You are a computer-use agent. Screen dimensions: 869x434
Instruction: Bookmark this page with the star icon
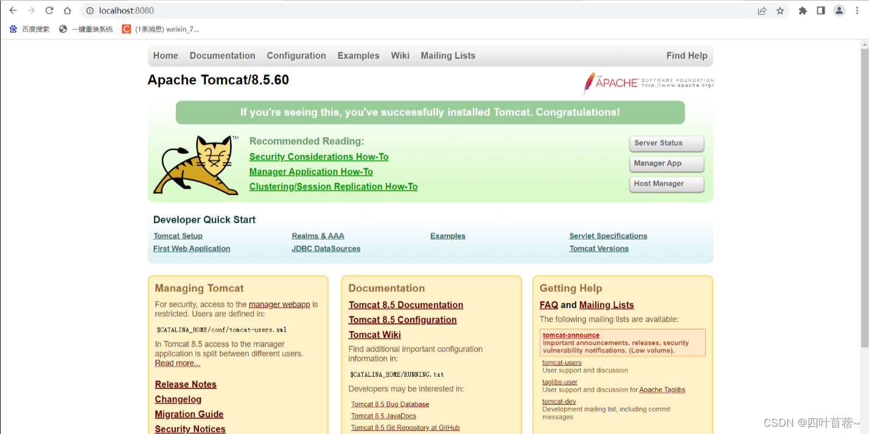[x=780, y=10]
